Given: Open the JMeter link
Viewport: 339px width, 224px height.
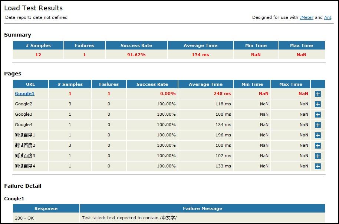Looking at the screenshot, I should coord(306,17).
